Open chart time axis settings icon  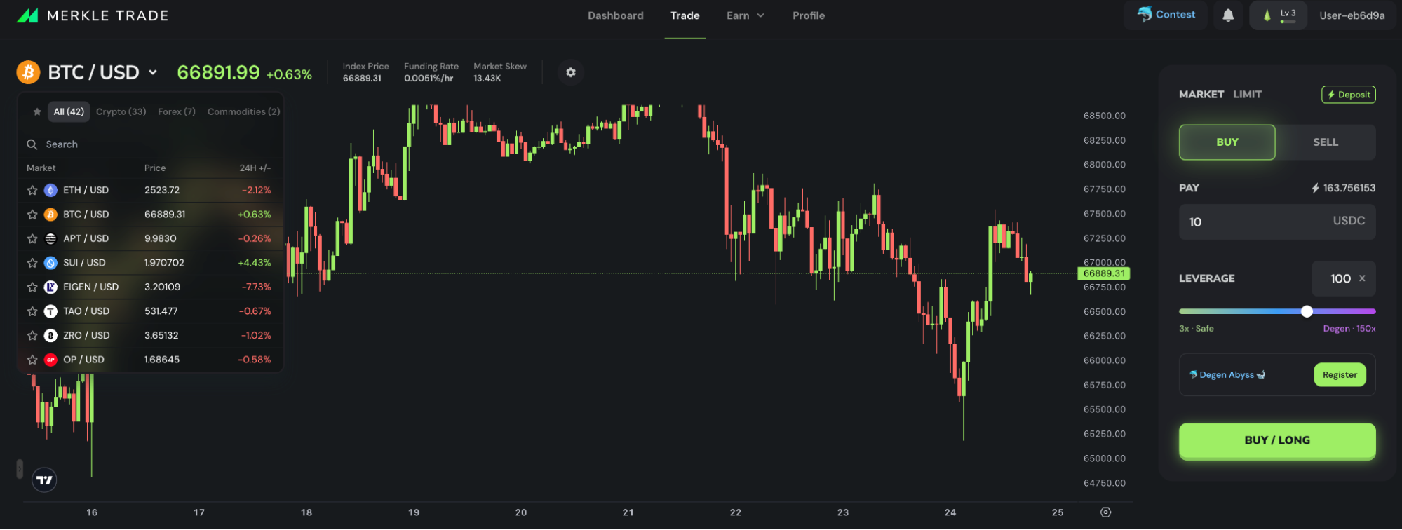click(x=1105, y=512)
